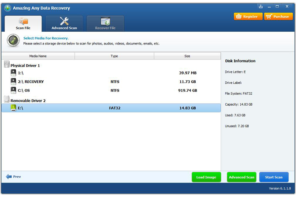Click Select Media For Recovery heading

[46, 38]
